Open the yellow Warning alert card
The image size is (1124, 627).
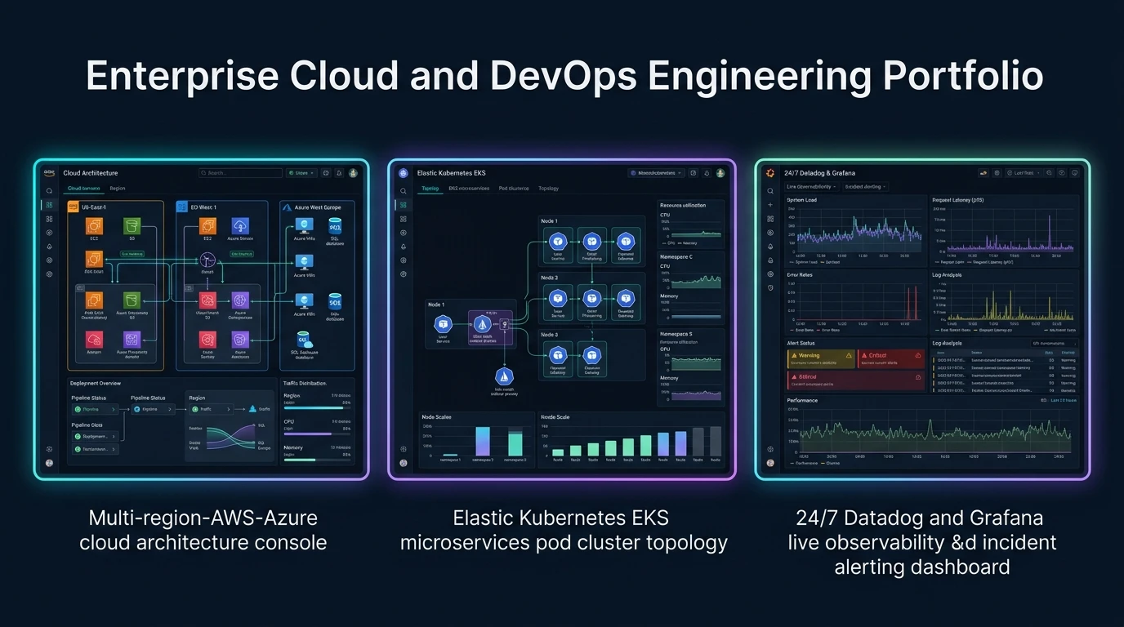[822, 359]
